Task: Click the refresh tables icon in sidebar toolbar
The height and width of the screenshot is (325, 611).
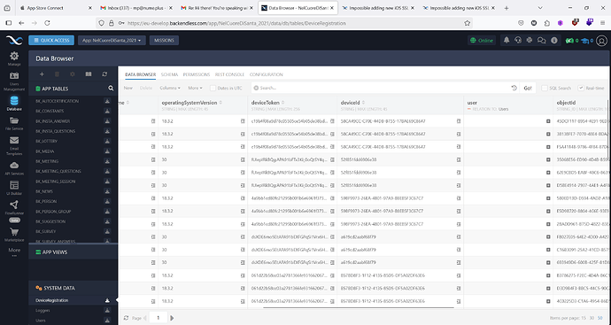Action: tap(104, 74)
